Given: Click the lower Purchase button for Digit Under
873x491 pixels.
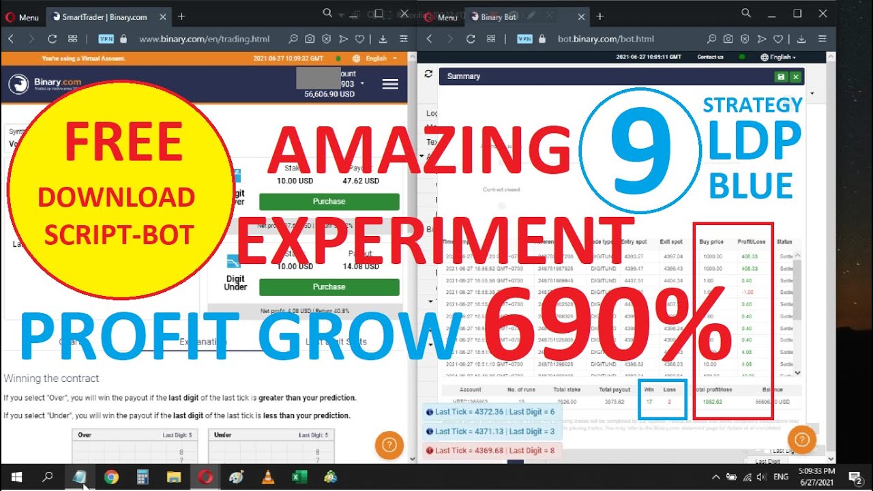Looking at the screenshot, I should pyautogui.click(x=329, y=286).
